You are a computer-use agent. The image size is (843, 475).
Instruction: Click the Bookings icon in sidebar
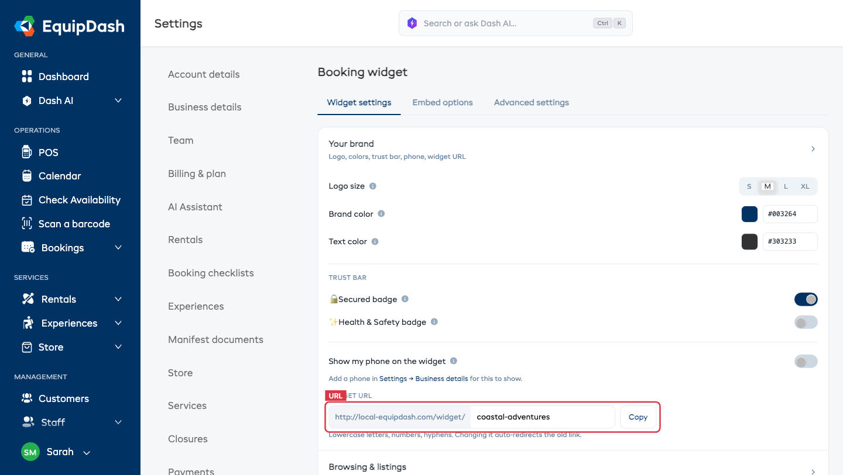click(x=28, y=248)
